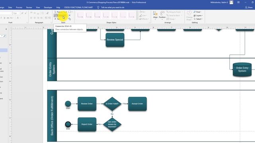Expand the Shape Styles gallery arrows
Viewport: 255px width, 143px height.
(137, 15)
